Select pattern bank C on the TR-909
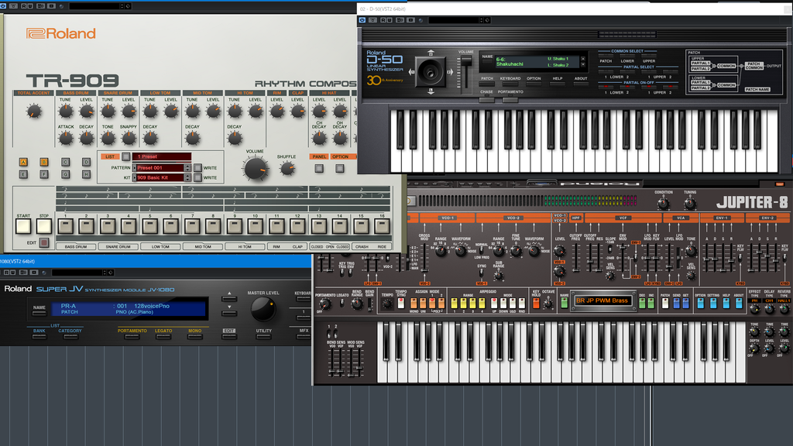The height and width of the screenshot is (446, 793). coord(65,163)
